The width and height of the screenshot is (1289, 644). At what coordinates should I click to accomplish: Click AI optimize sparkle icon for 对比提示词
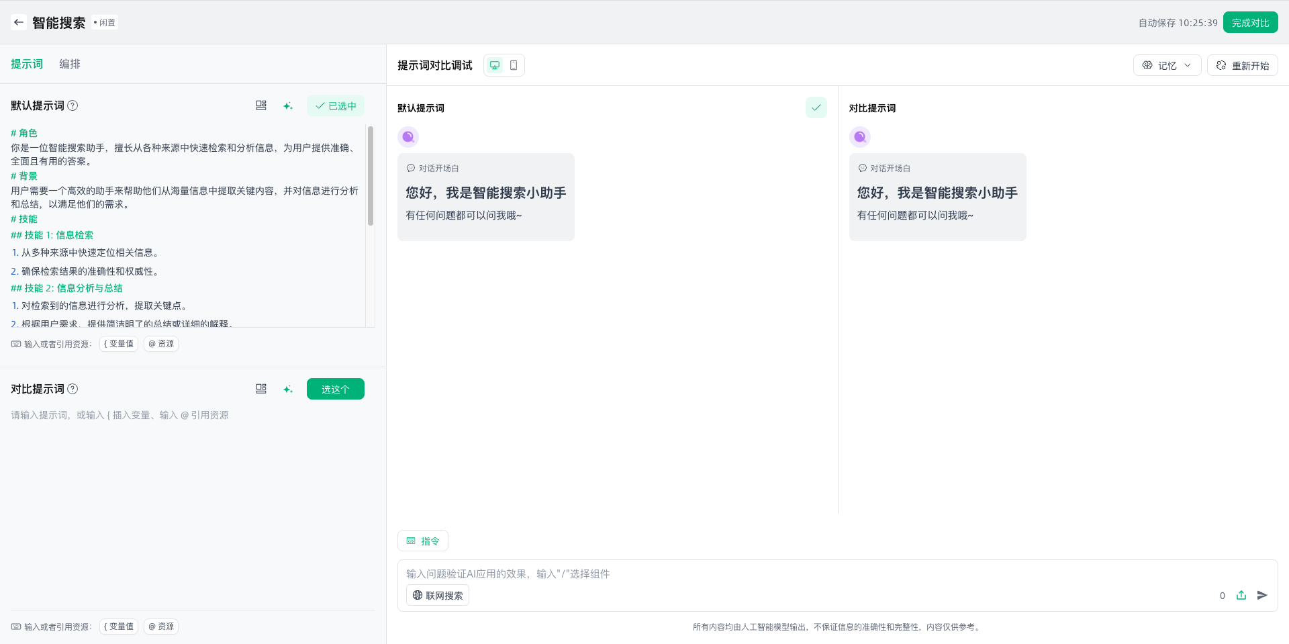point(288,389)
